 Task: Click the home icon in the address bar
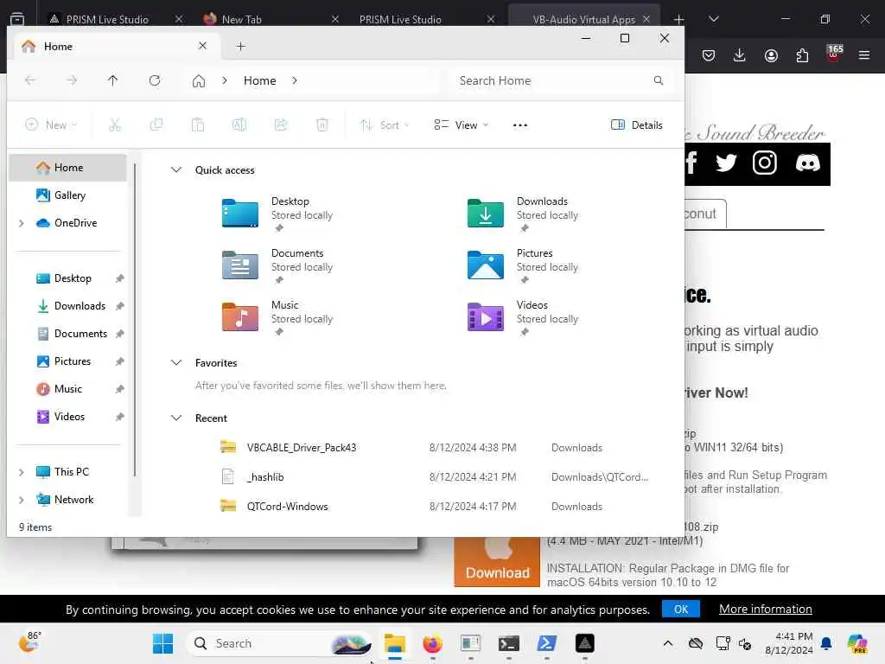coord(199,80)
